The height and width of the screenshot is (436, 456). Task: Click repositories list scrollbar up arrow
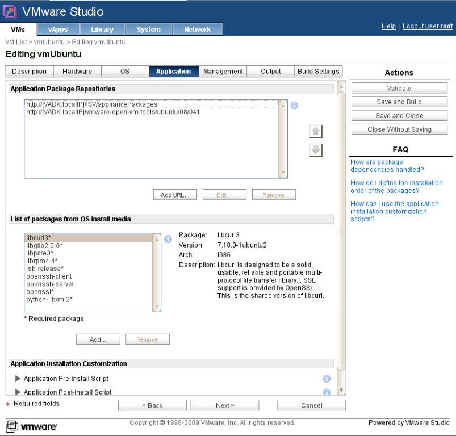click(283, 106)
